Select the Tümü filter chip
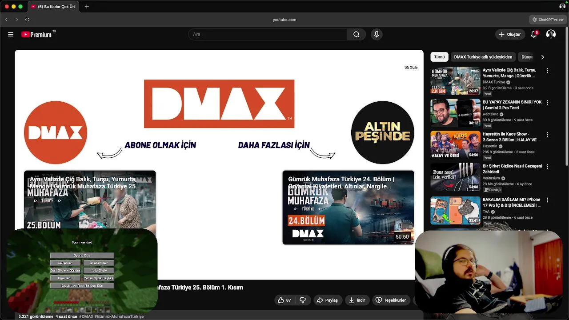569x320 pixels. 439,57
